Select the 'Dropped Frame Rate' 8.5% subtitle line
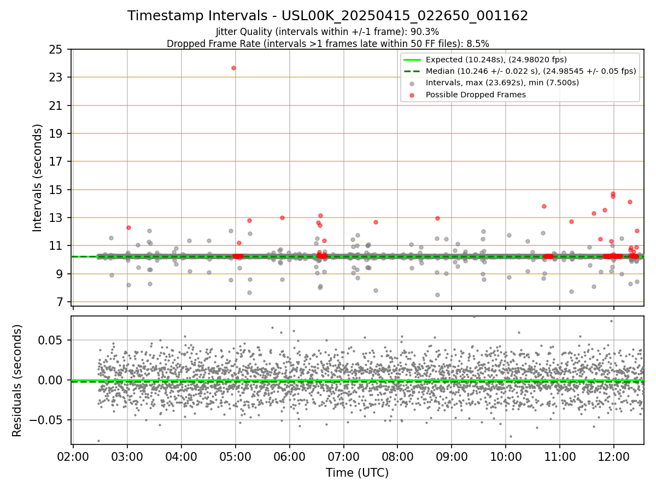Viewport: 656px width, 492px height. pyautogui.click(x=328, y=43)
